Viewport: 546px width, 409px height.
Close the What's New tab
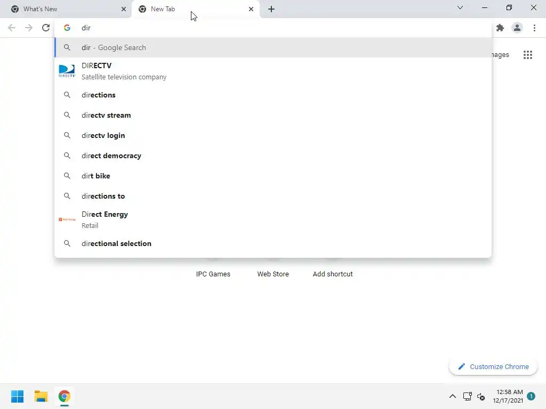pyautogui.click(x=124, y=9)
